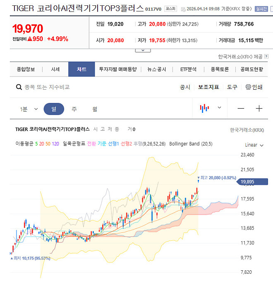Toggle the 선행1 Ichimoku label

coord(113,143)
